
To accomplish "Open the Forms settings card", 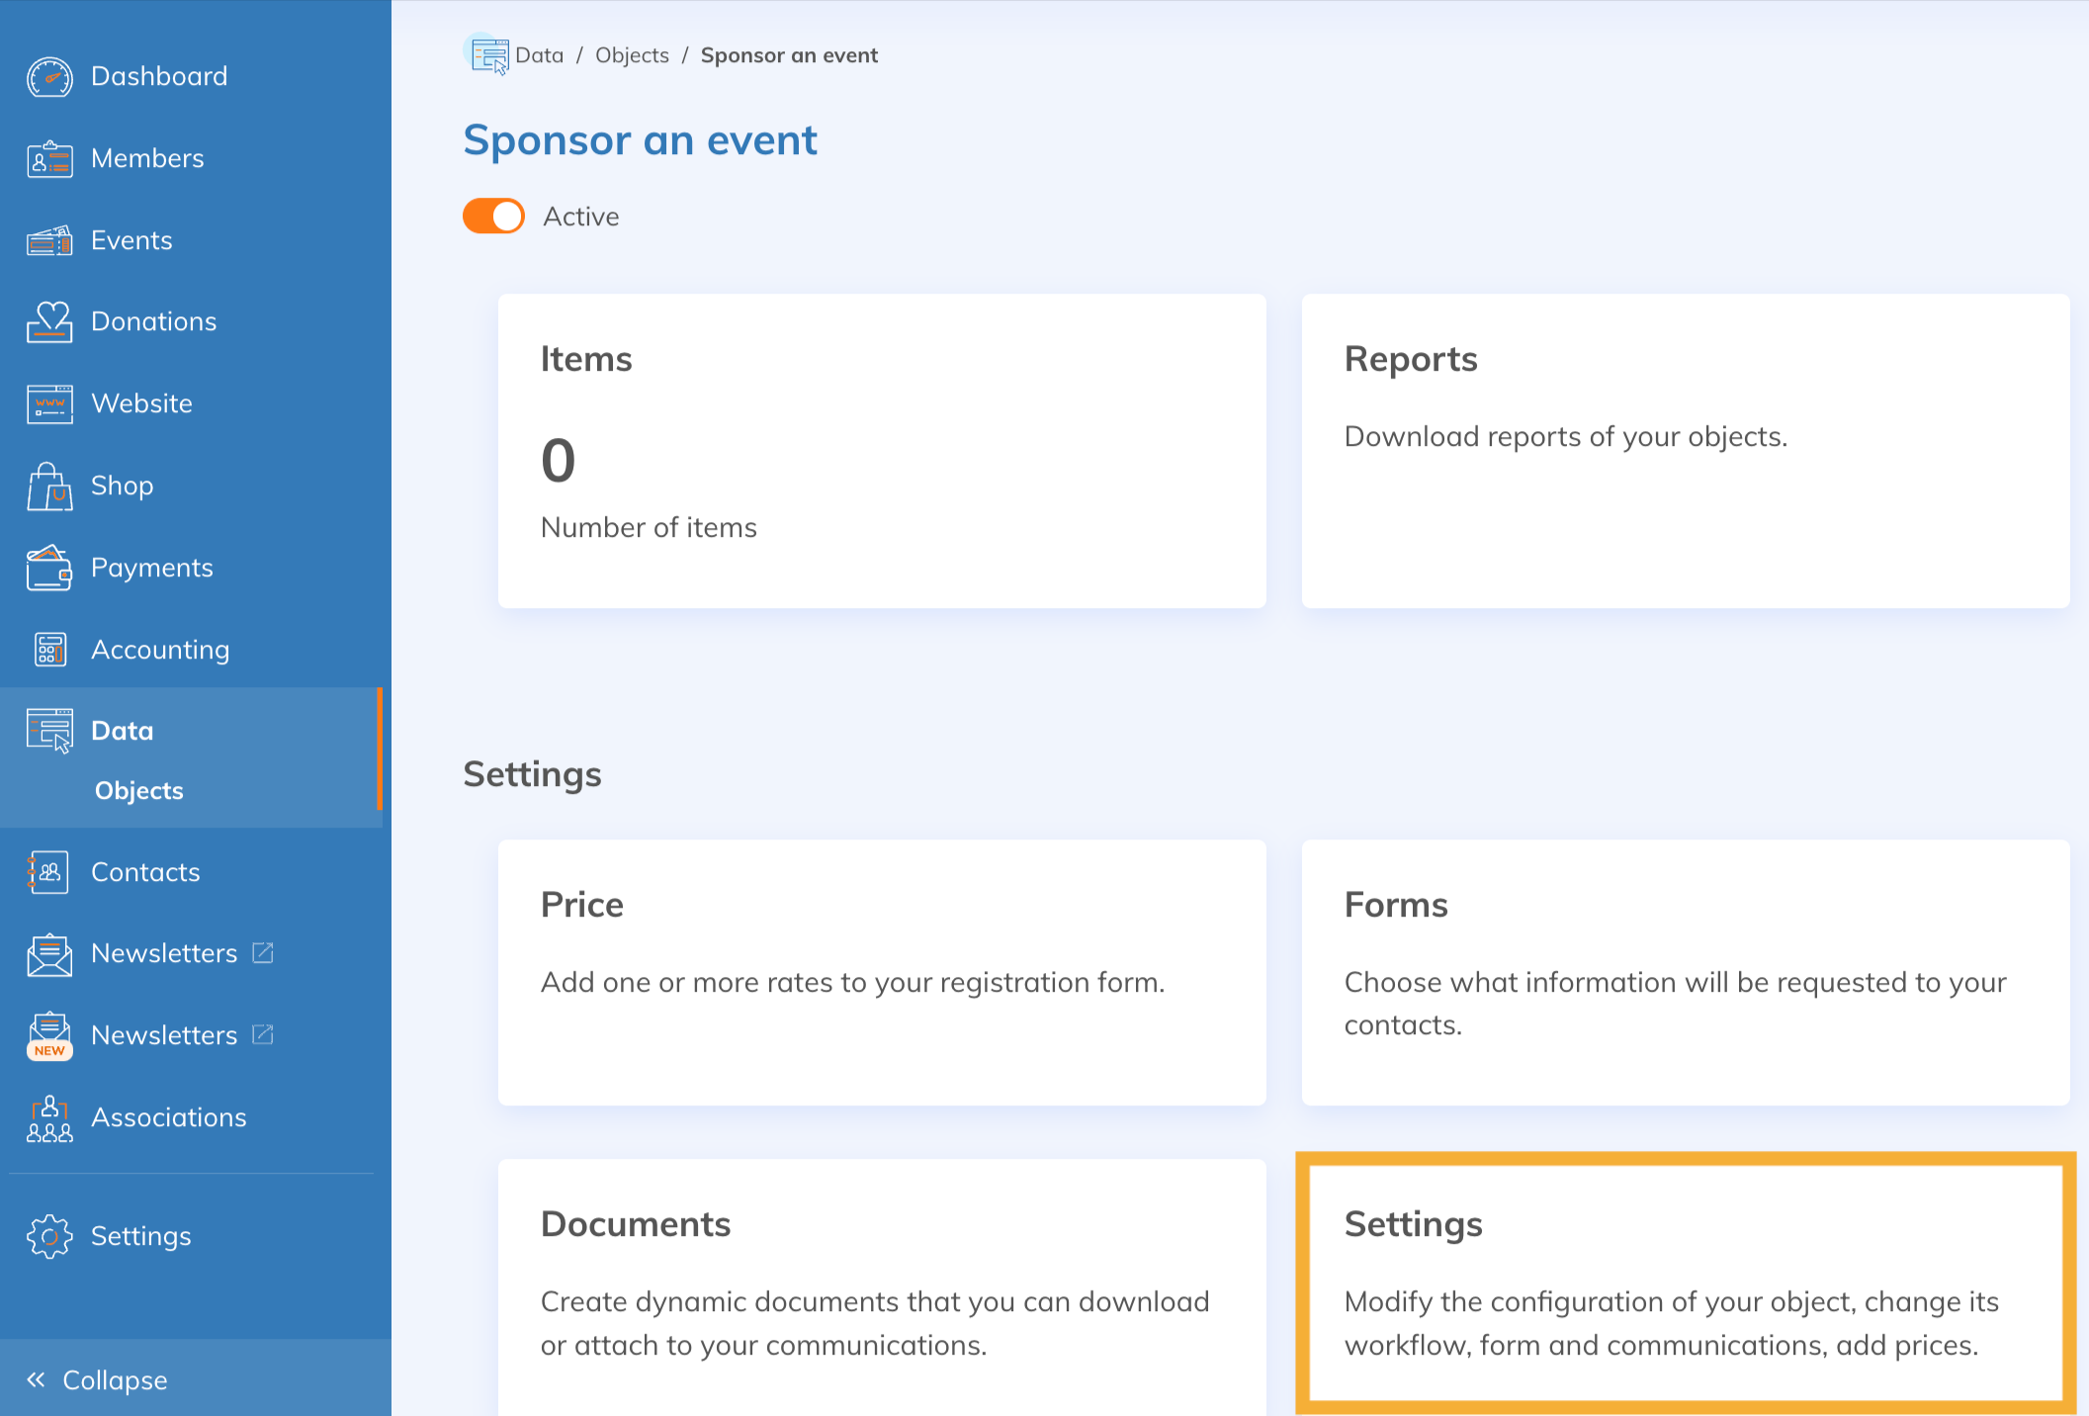I will [x=1685, y=972].
